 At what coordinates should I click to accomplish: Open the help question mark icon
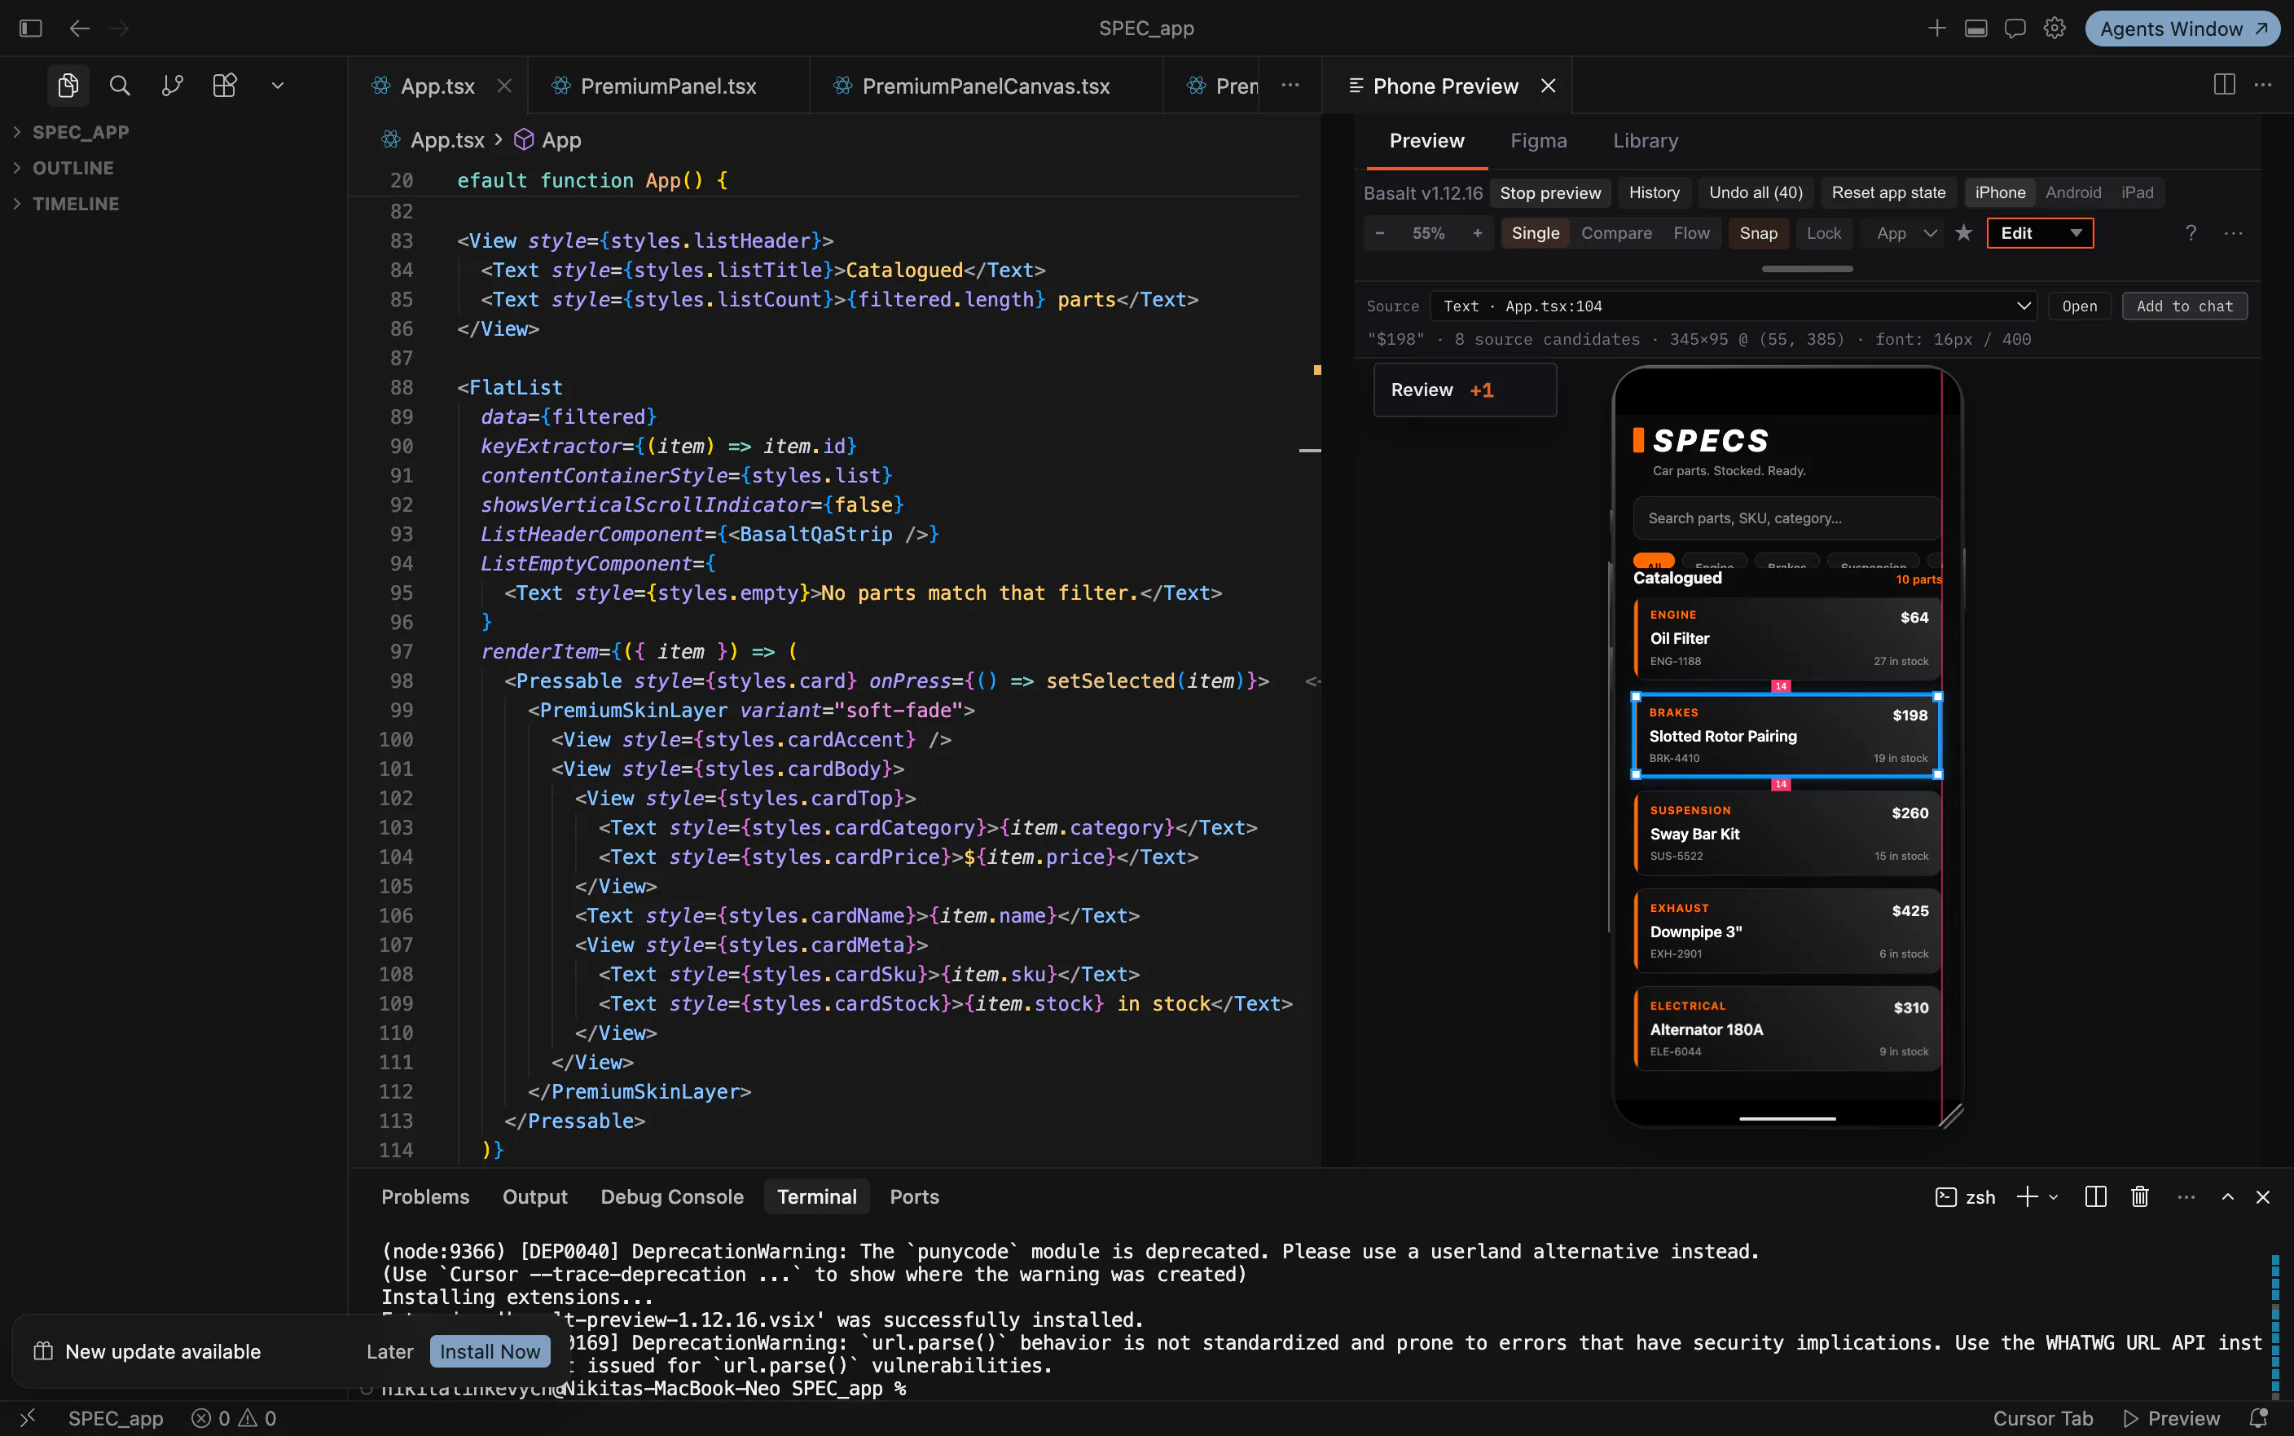click(x=2191, y=234)
